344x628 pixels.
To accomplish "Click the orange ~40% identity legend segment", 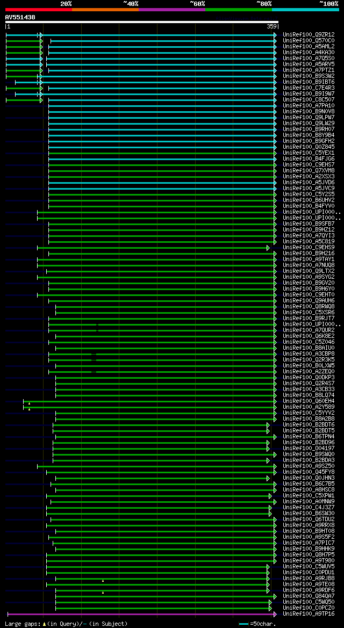I will point(105,9).
